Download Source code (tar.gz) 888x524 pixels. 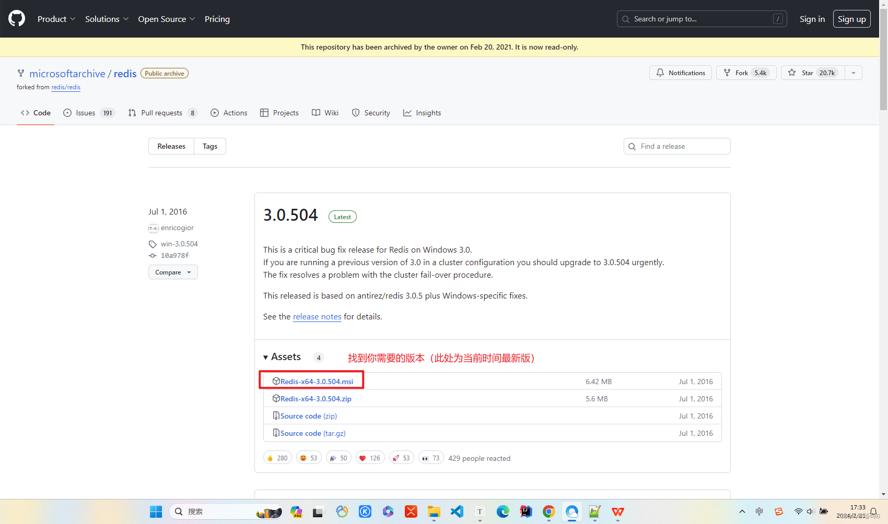313,433
